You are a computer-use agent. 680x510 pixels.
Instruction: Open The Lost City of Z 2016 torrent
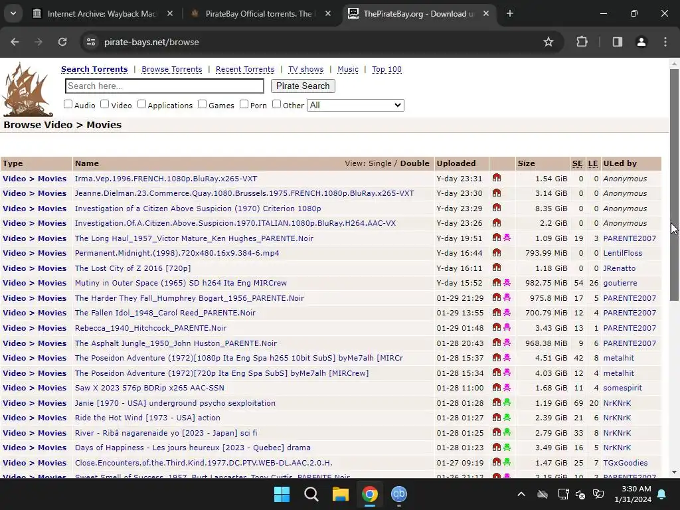click(x=133, y=268)
